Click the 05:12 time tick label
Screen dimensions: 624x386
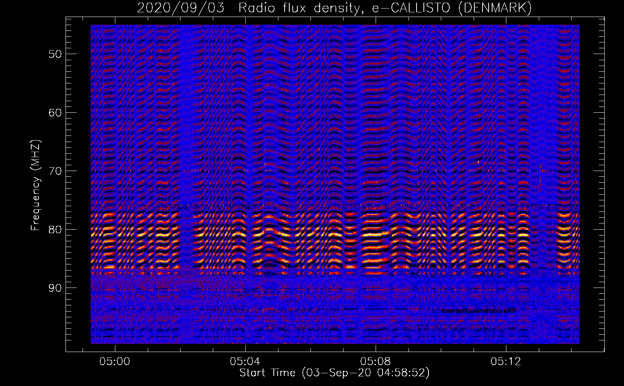pyautogui.click(x=506, y=362)
